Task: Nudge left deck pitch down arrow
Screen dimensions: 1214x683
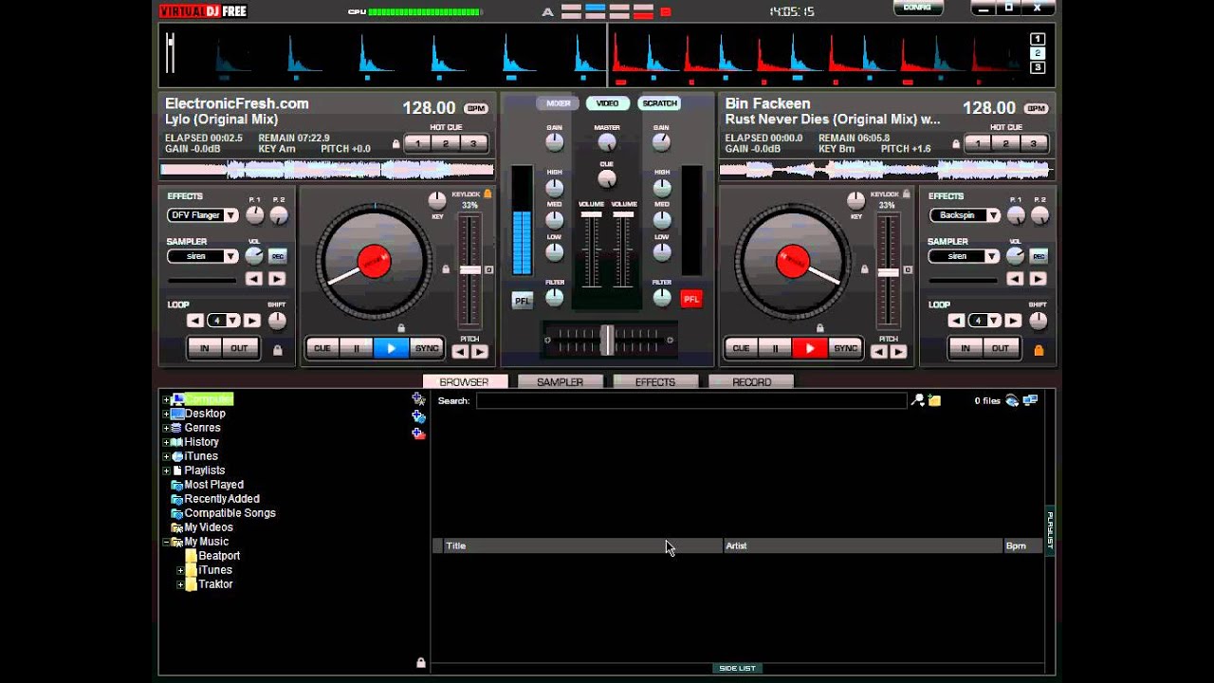Action: pyautogui.click(x=460, y=352)
